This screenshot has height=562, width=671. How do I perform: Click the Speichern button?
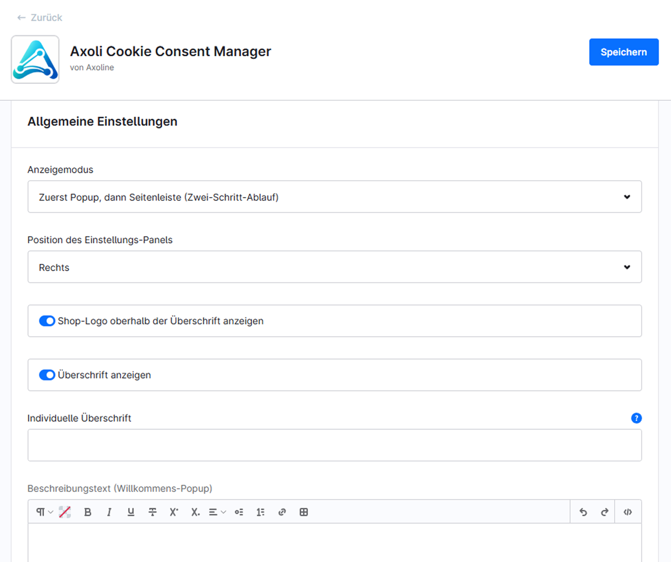(x=624, y=52)
